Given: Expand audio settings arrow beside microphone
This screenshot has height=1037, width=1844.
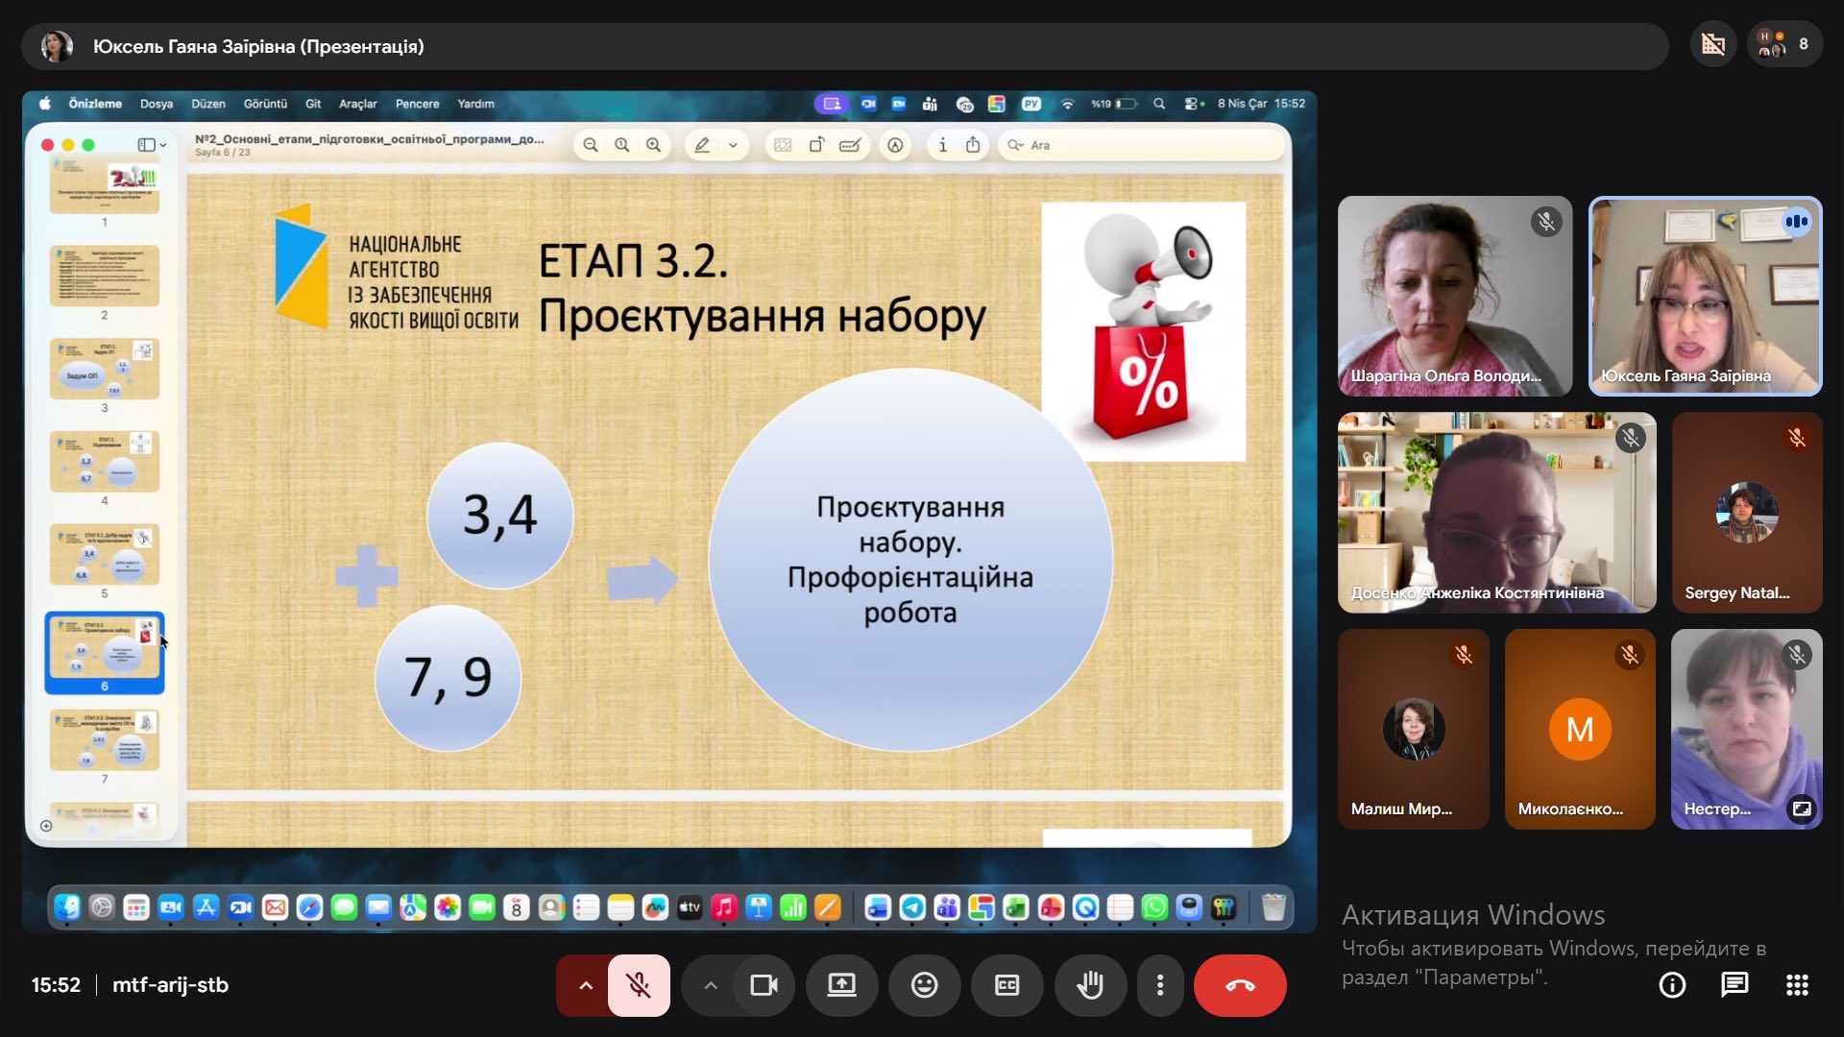Looking at the screenshot, I should [x=585, y=985].
